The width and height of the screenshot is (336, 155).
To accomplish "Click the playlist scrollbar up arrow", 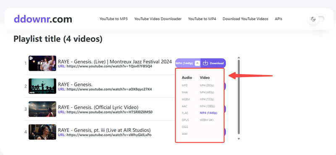I will pyautogui.click(x=239, y=58).
